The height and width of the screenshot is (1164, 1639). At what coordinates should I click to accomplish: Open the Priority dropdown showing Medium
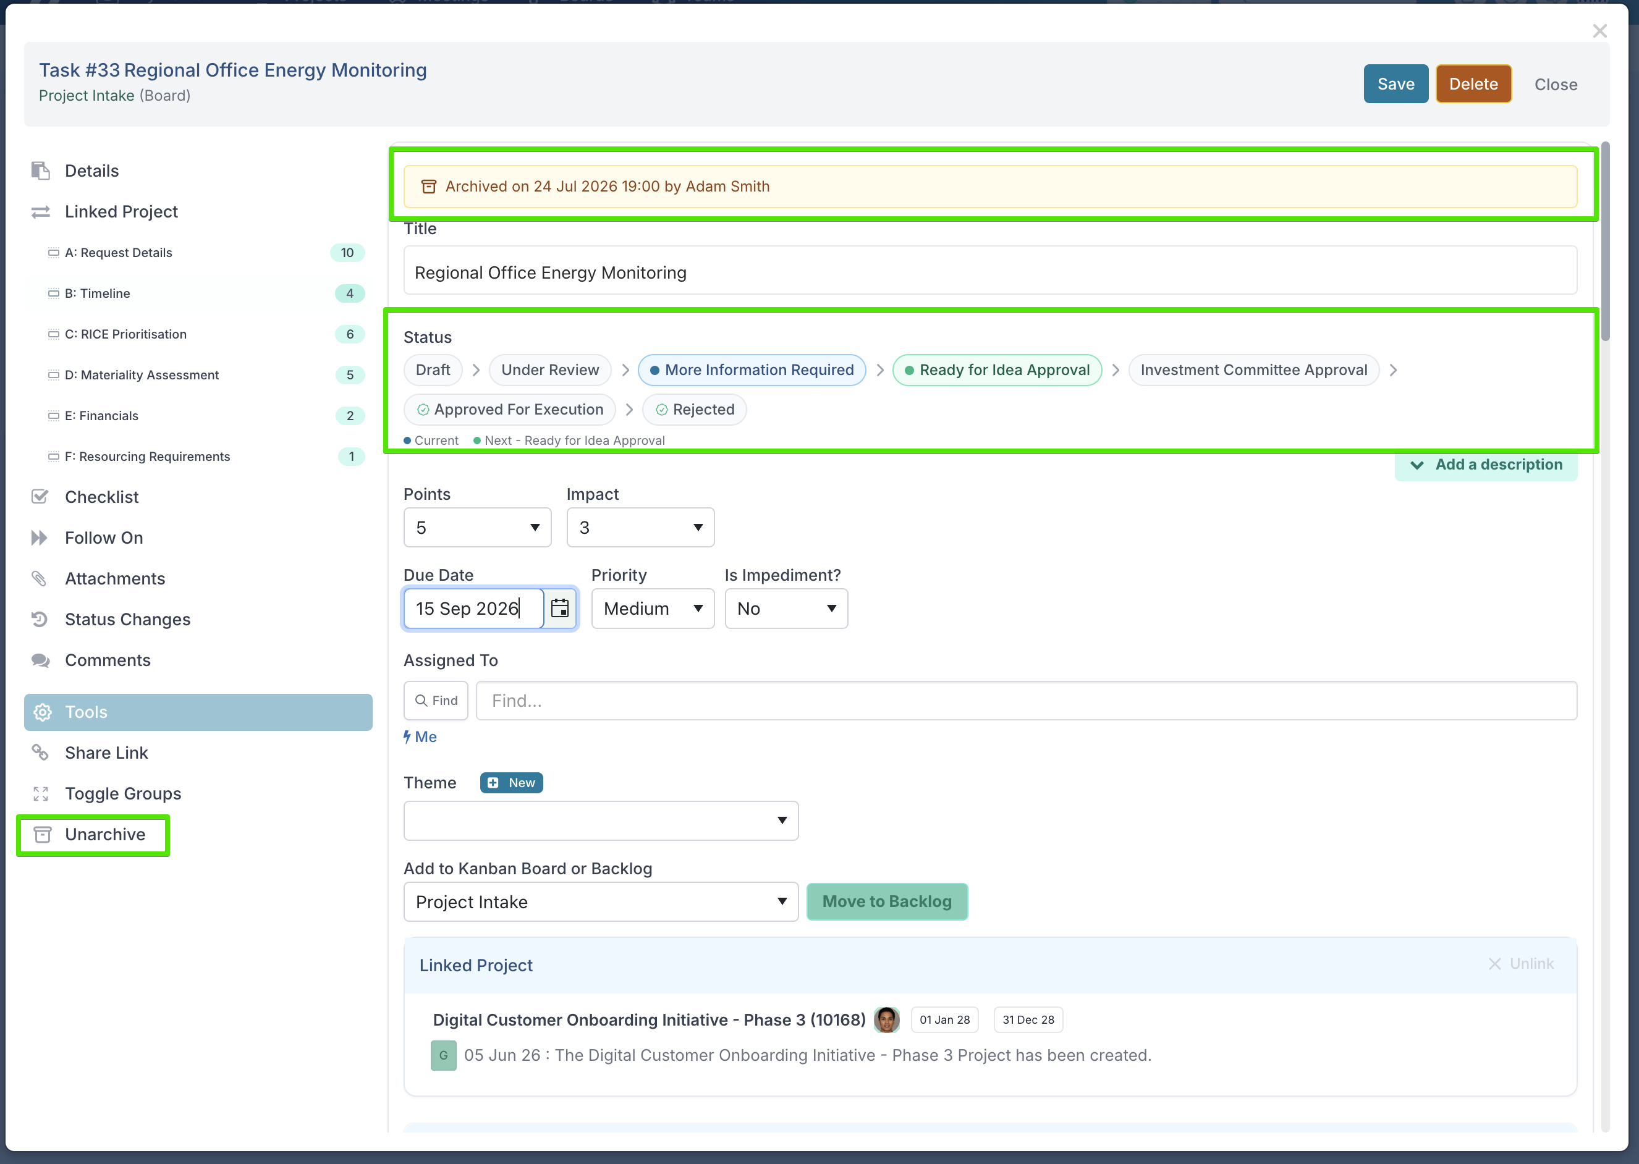(x=653, y=609)
